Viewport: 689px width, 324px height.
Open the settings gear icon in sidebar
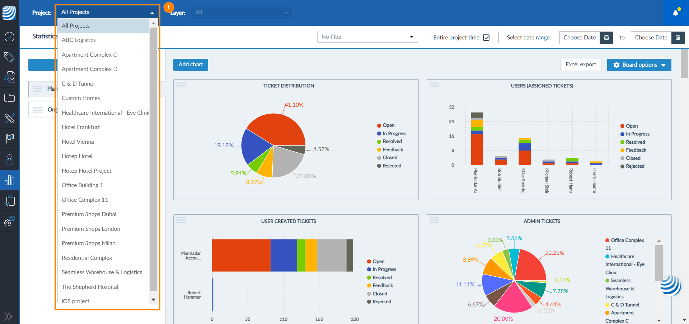click(x=9, y=221)
